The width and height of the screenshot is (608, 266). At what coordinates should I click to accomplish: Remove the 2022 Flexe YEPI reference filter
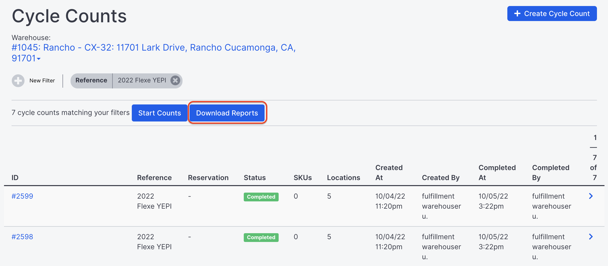(x=175, y=80)
